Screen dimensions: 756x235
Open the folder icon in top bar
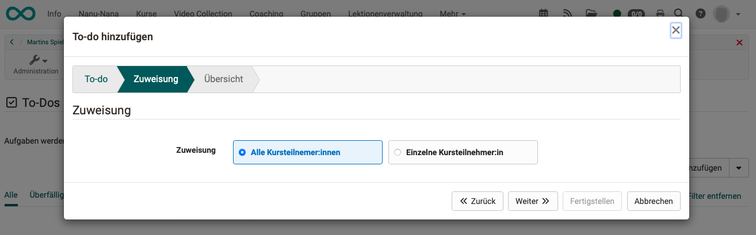[x=591, y=13]
